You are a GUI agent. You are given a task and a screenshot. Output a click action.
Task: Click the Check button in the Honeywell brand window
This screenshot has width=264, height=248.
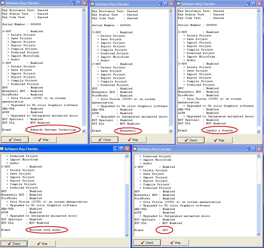[104, 140]
